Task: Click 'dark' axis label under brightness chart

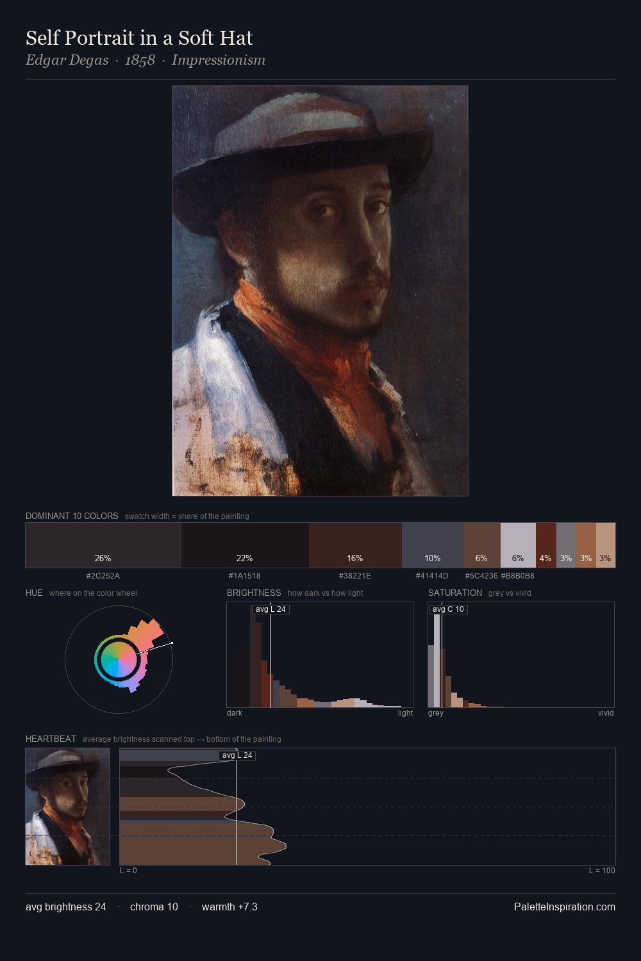Action: tap(235, 713)
